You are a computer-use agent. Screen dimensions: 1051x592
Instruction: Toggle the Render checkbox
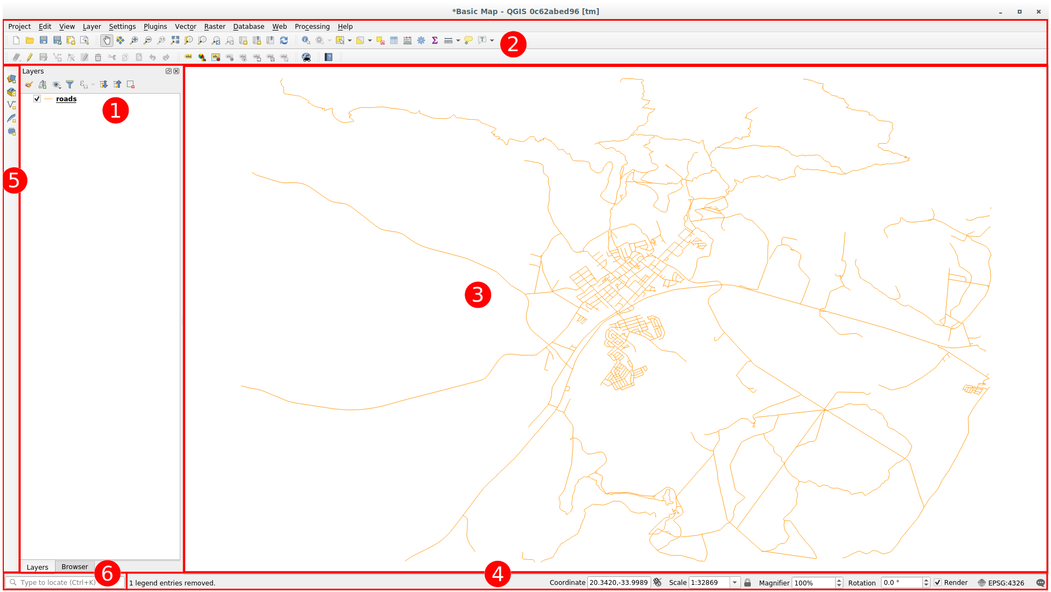point(938,583)
